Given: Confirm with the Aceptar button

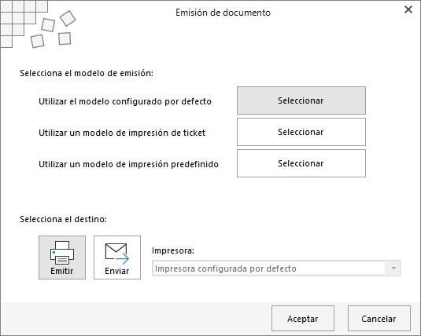Looking at the screenshot, I should pos(303,318).
